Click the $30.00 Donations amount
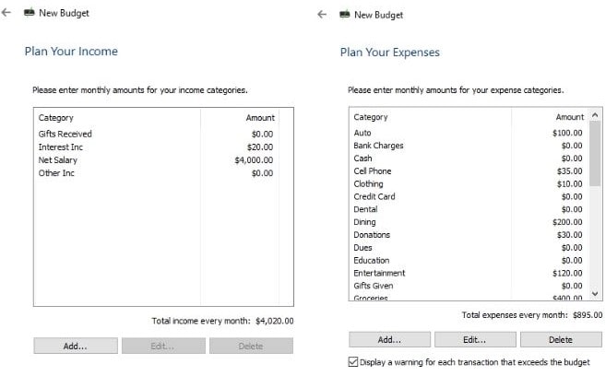 [570, 235]
